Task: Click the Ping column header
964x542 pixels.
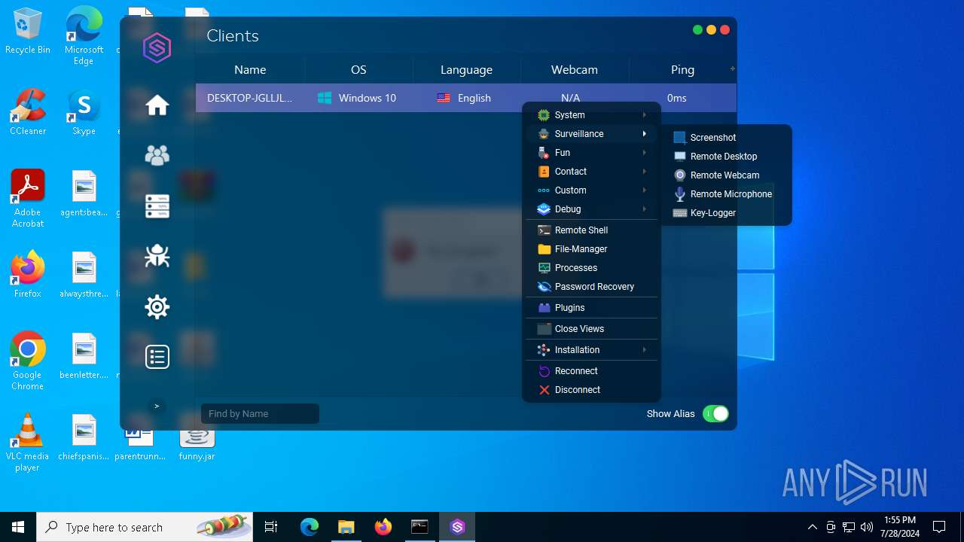Action: pos(682,69)
